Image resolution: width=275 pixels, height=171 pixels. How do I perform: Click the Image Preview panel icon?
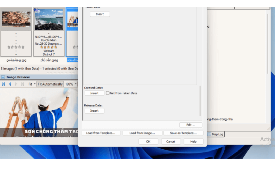3,77
